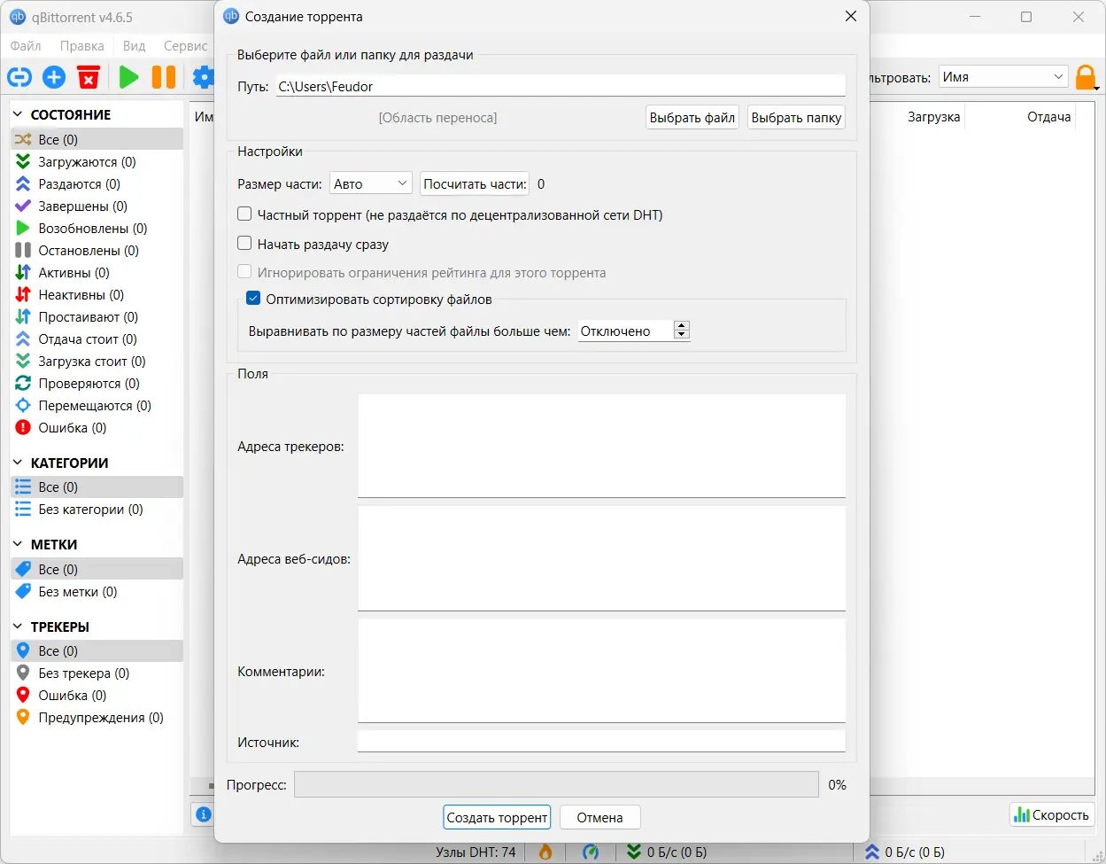Click the orange pause toolbar icon
Image resolution: width=1106 pixels, height=864 pixels.
tap(164, 77)
